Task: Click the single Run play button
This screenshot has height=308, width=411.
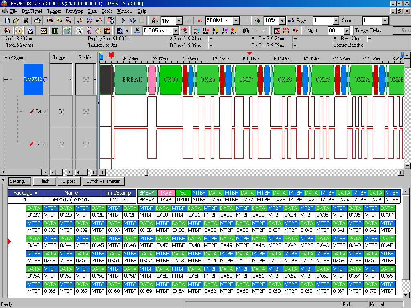Action: [123, 21]
